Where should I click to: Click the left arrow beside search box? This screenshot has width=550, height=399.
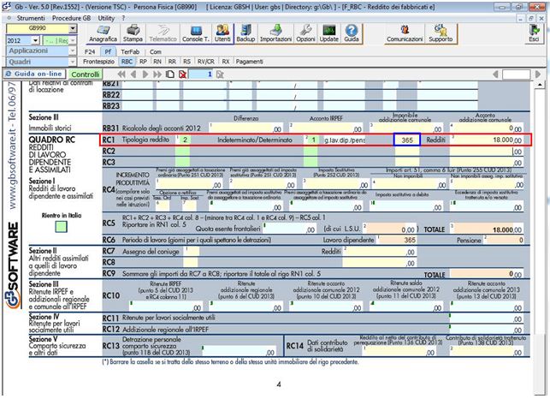pyautogui.click(x=495, y=74)
